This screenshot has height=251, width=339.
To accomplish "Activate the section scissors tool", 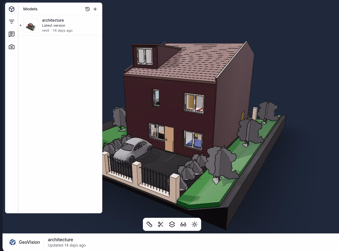I will pos(161,224).
